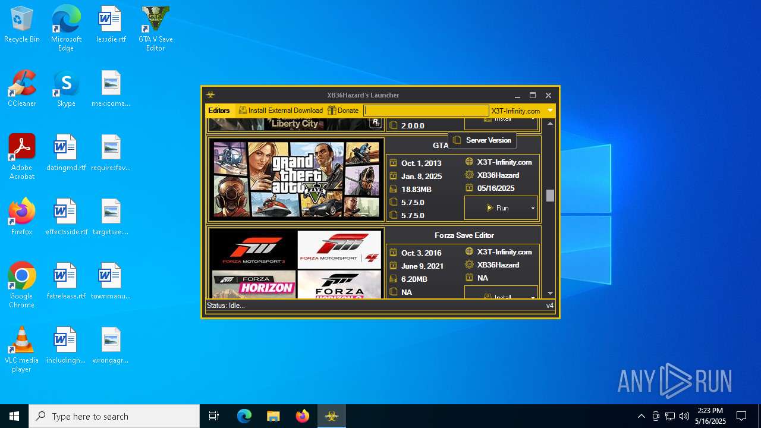The image size is (761, 428).
Task: Select wrongagr image file on desktop
Action: point(111,345)
